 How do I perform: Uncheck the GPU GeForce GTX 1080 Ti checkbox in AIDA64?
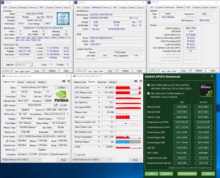click(x=148, y=85)
